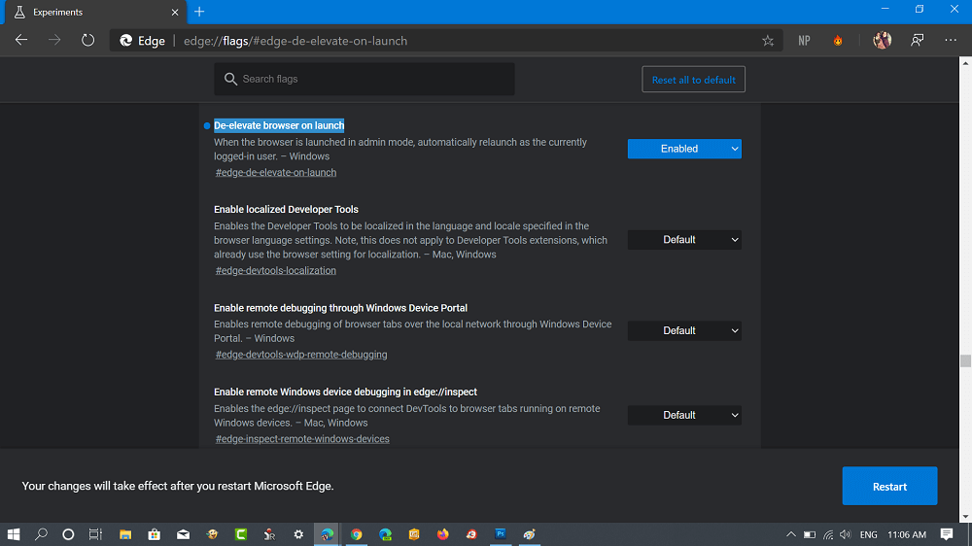The width and height of the screenshot is (972, 546).
Task: Open the user profile avatar
Action: [x=883, y=40]
